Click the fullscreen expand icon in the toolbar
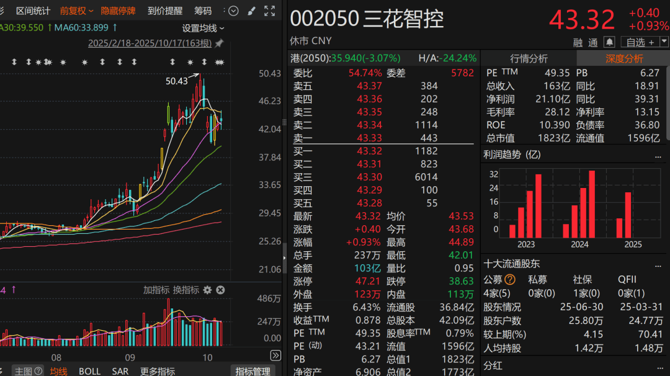 point(269,11)
